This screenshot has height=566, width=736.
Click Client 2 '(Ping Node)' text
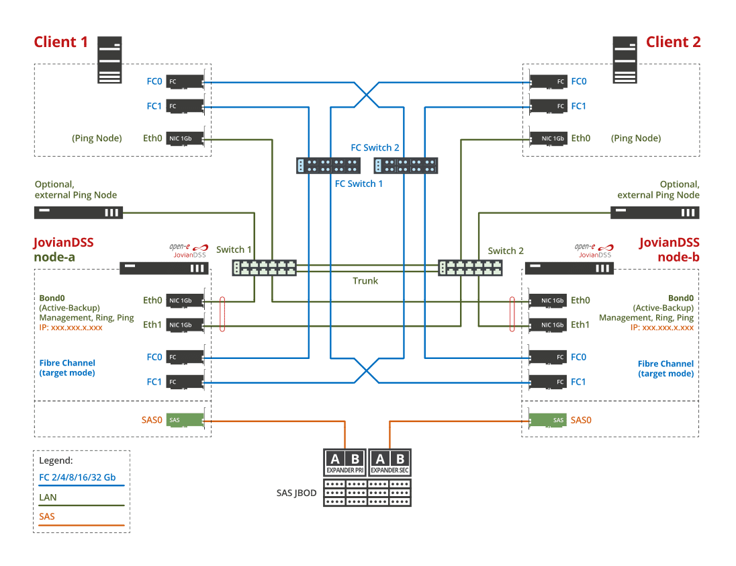pyautogui.click(x=636, y=138)
